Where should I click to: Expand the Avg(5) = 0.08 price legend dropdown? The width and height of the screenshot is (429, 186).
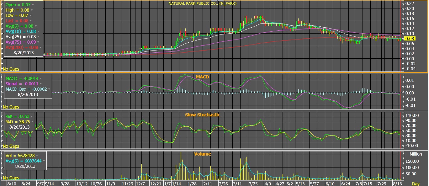tap(36, 26)
